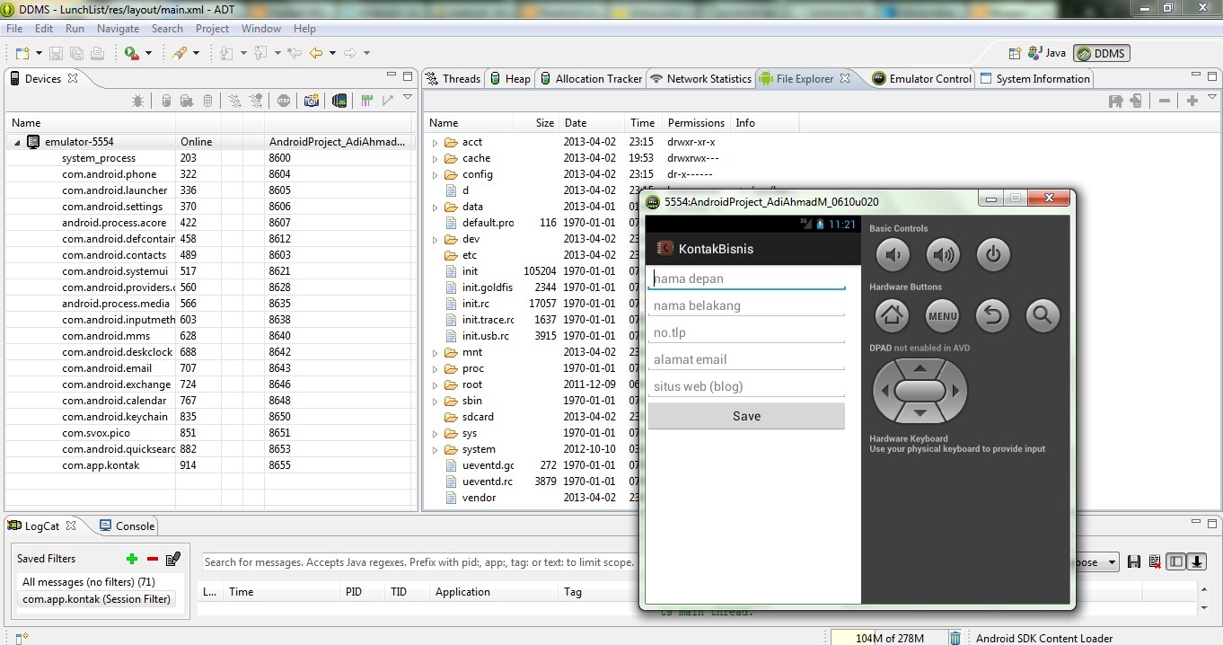Open the log level dropdown in LogCat

click(x=1112, y=562)
